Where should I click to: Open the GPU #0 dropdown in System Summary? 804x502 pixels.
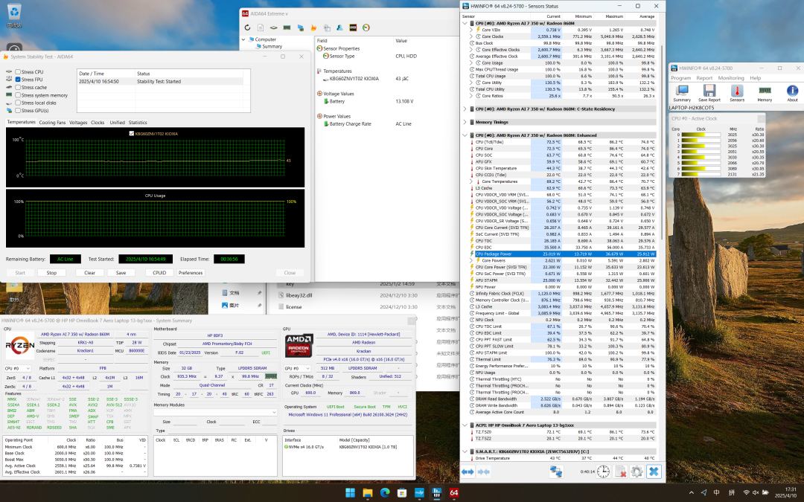click(x=297, y=368)
